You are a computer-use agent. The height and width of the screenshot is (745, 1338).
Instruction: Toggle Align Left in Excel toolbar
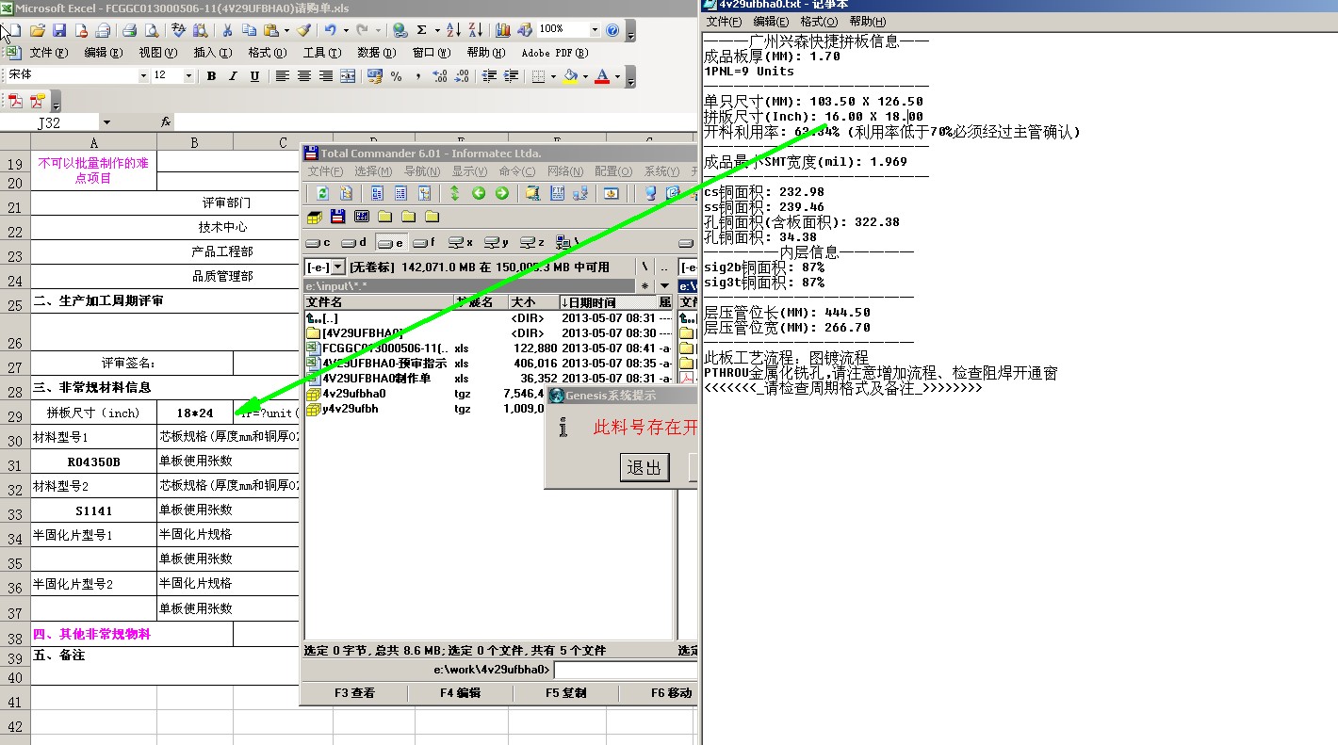click(x=282, y=76)
